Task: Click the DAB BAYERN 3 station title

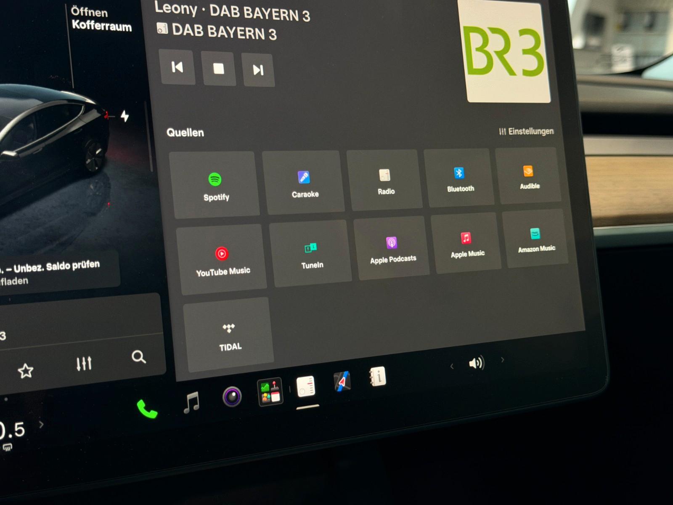Action: [224, 32]
